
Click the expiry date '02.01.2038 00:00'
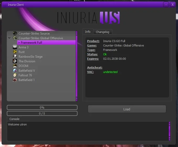click(x=115, y=59)
